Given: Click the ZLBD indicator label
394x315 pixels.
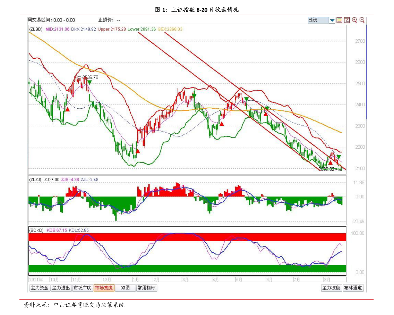Looking at the screenshot, I should tap(36, 29).
